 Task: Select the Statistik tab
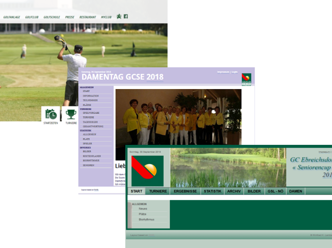(x=212, y=191)
